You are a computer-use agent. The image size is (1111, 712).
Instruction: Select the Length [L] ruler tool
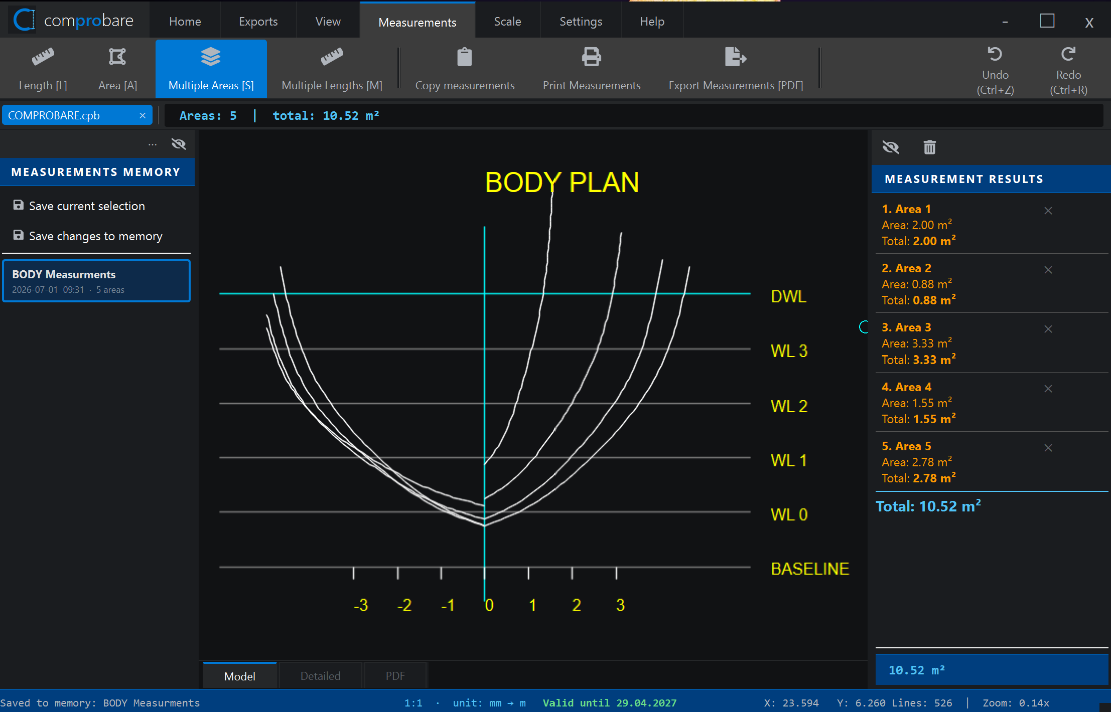(43, 68)
